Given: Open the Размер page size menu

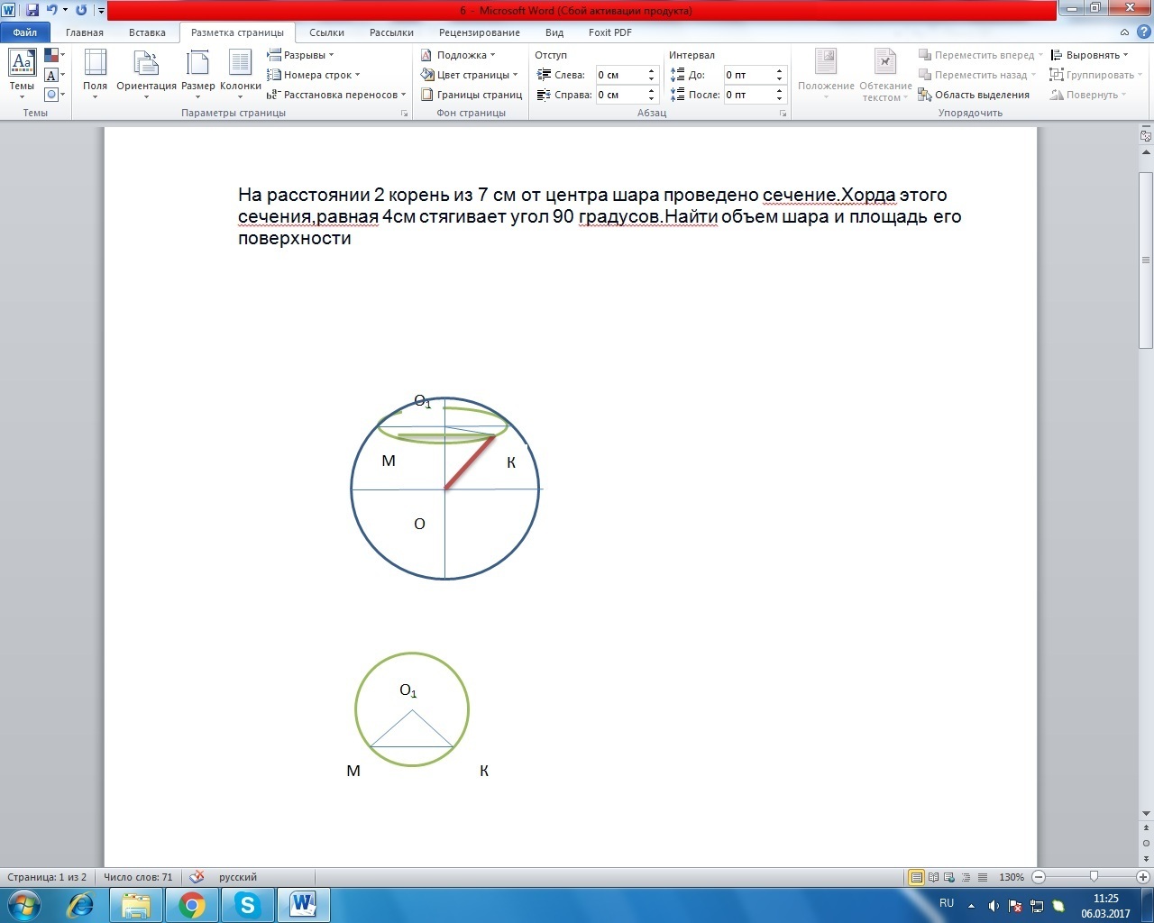Looking at the screenshot, I should (197, 75).
